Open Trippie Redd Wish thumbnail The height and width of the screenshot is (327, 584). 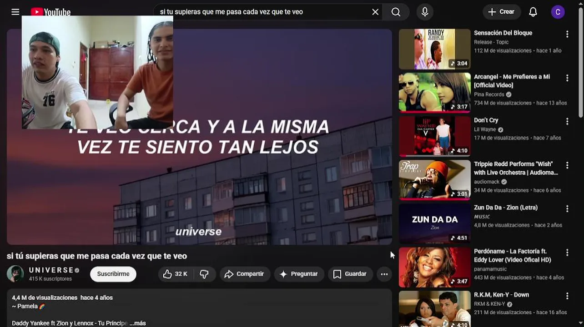pos(434,180)
